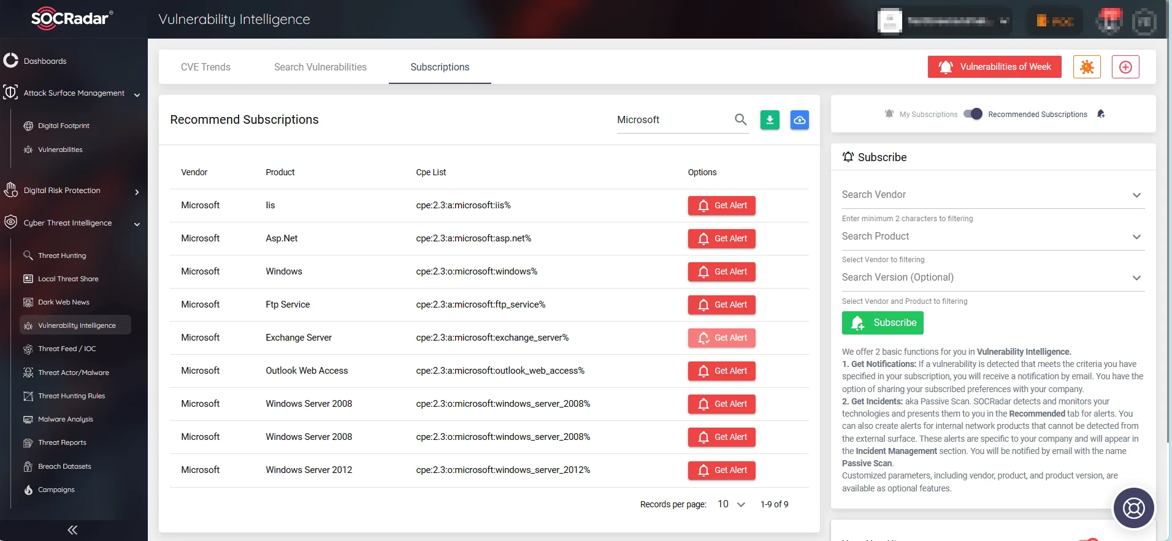This screenshot has height=541, width=1172.
Task: Switch to the CVE Trends tab
Action: (x=205, y=67)
